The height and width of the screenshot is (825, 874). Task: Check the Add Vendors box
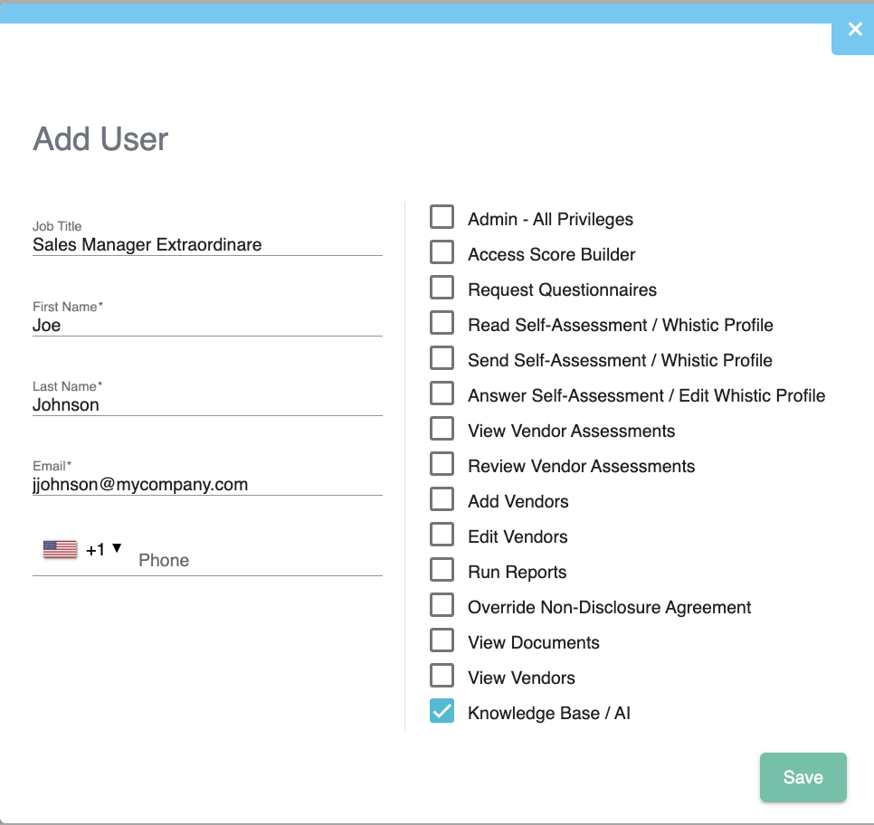point(442,499)
